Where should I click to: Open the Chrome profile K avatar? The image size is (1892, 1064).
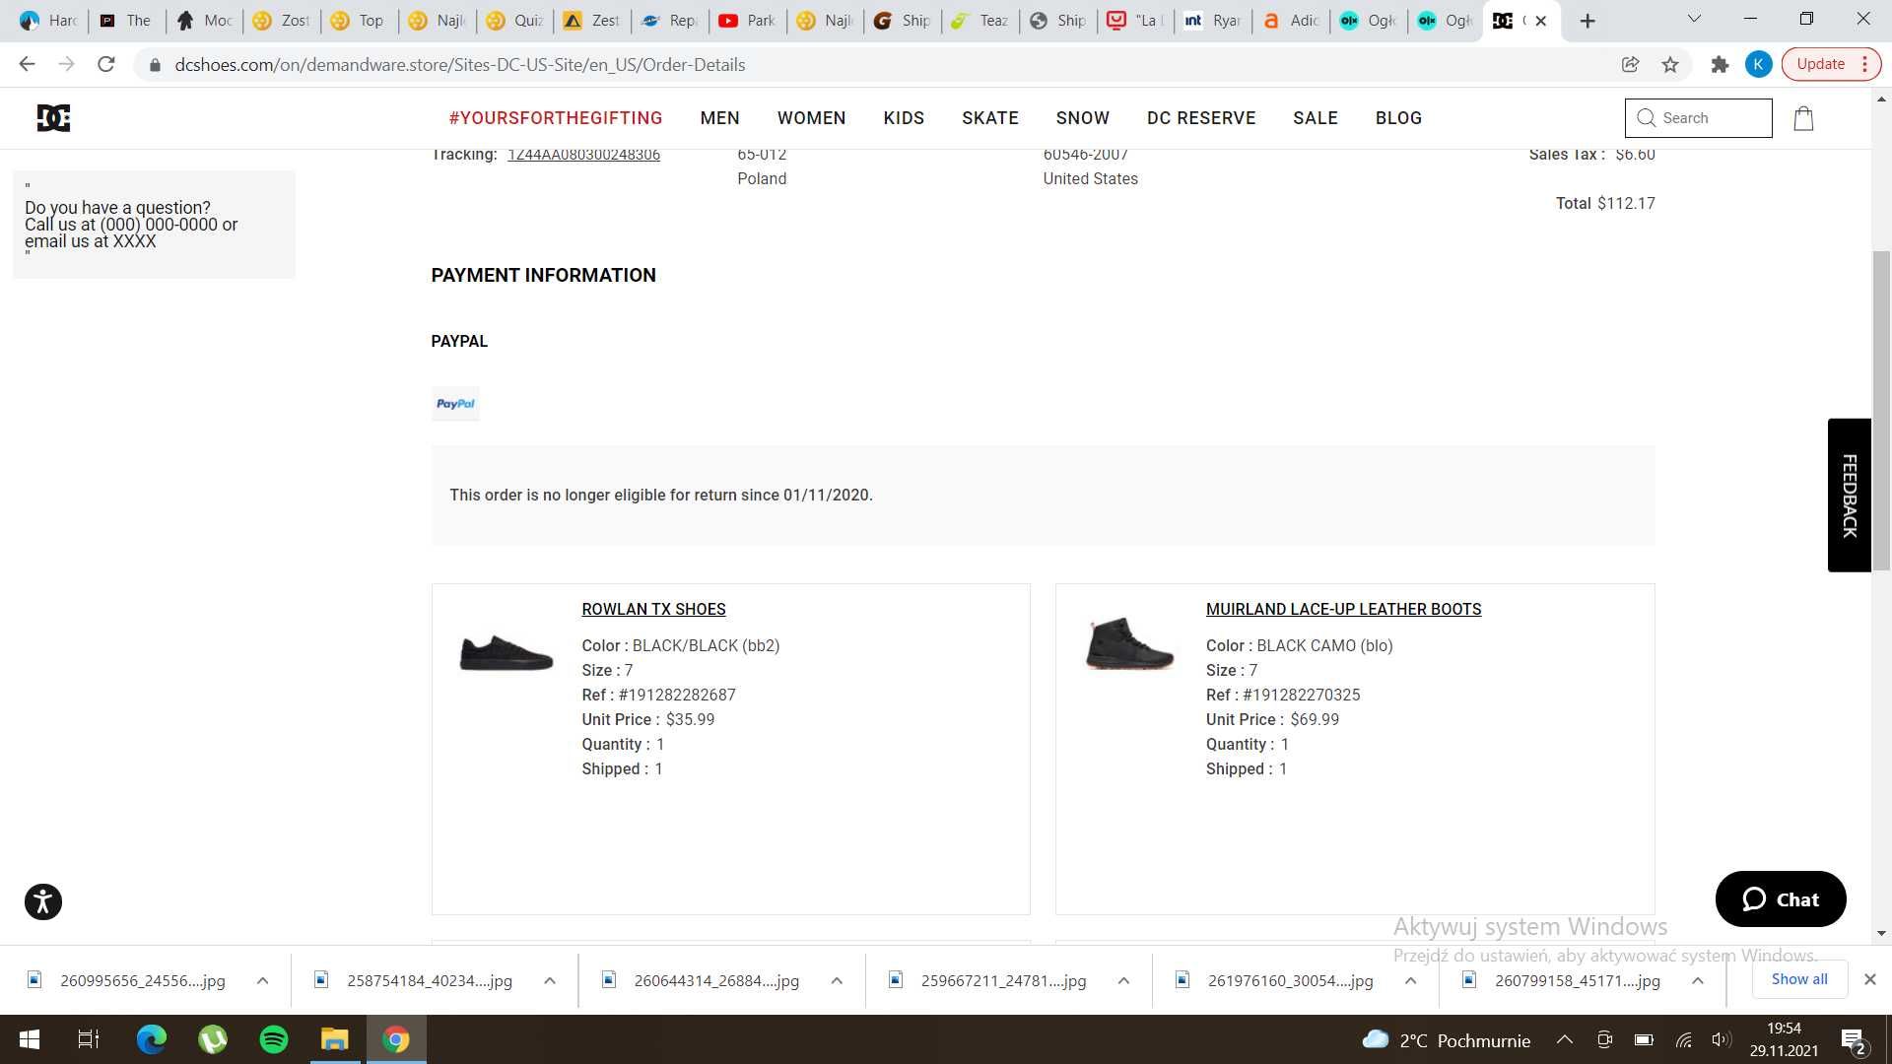(1758, 64)
